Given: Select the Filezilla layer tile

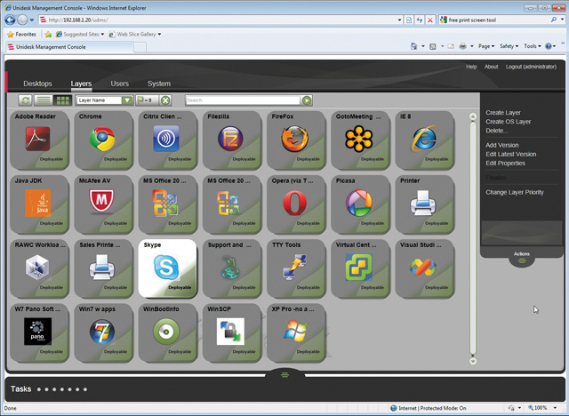Looking at the screenshot, I should tap(232, 140).
